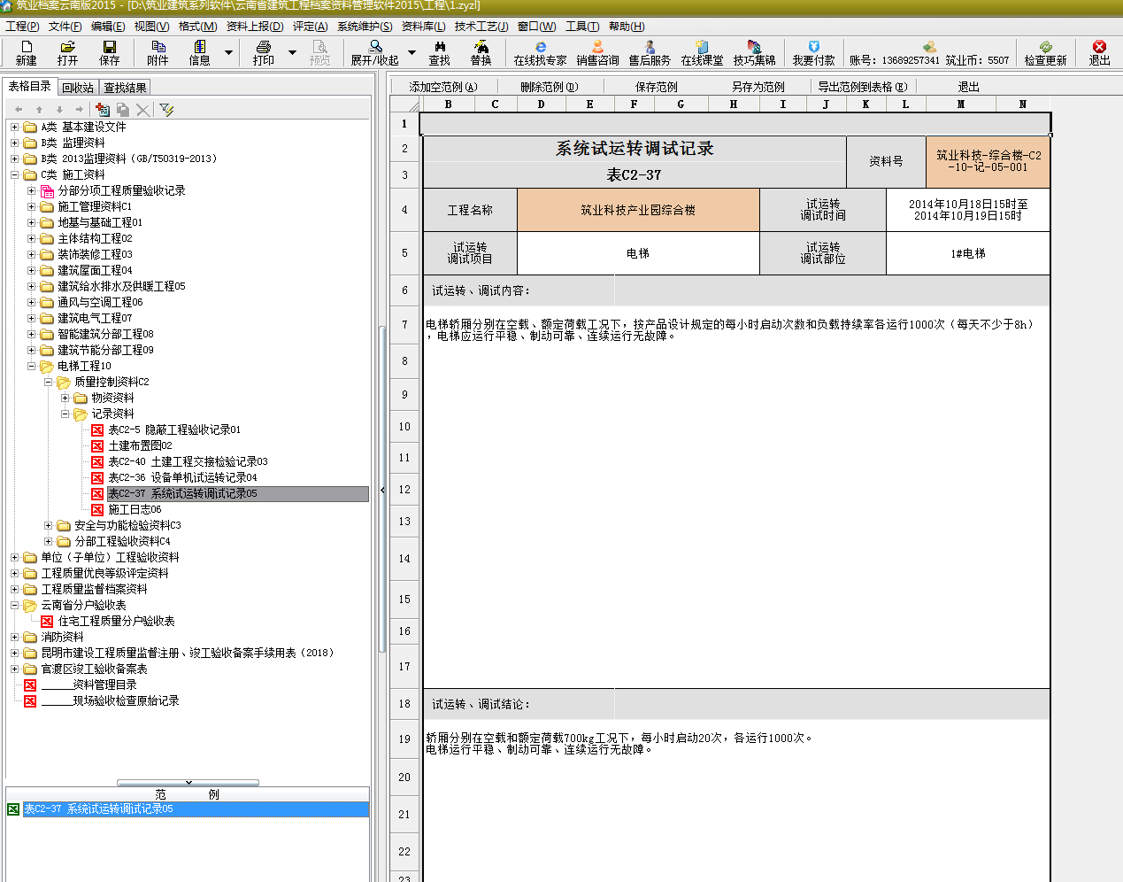
Task: Open 技巧集锦 tips collection icon
Action: coord(754,52)
